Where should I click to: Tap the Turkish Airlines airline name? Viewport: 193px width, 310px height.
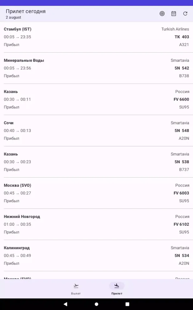pyautogui.click(x=175, y=29)
